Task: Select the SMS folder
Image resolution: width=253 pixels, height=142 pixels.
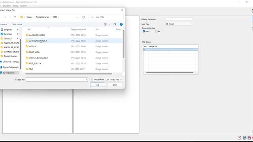Action: 31,69
